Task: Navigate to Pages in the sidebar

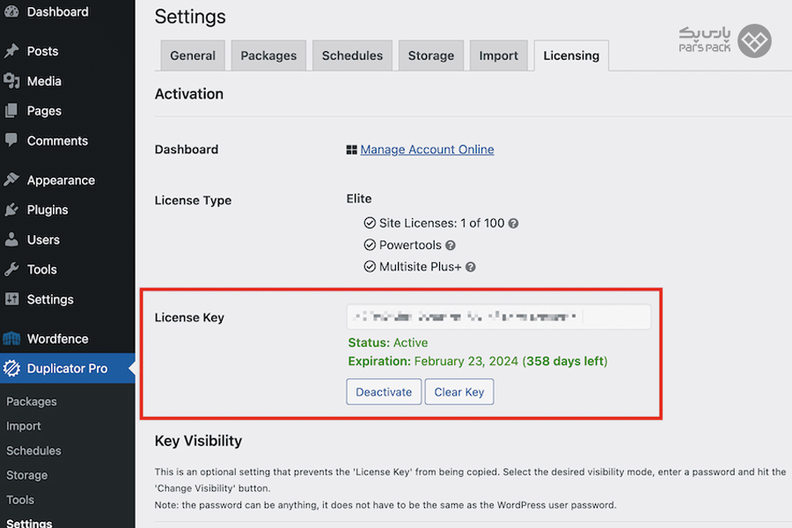Action: 44,111
